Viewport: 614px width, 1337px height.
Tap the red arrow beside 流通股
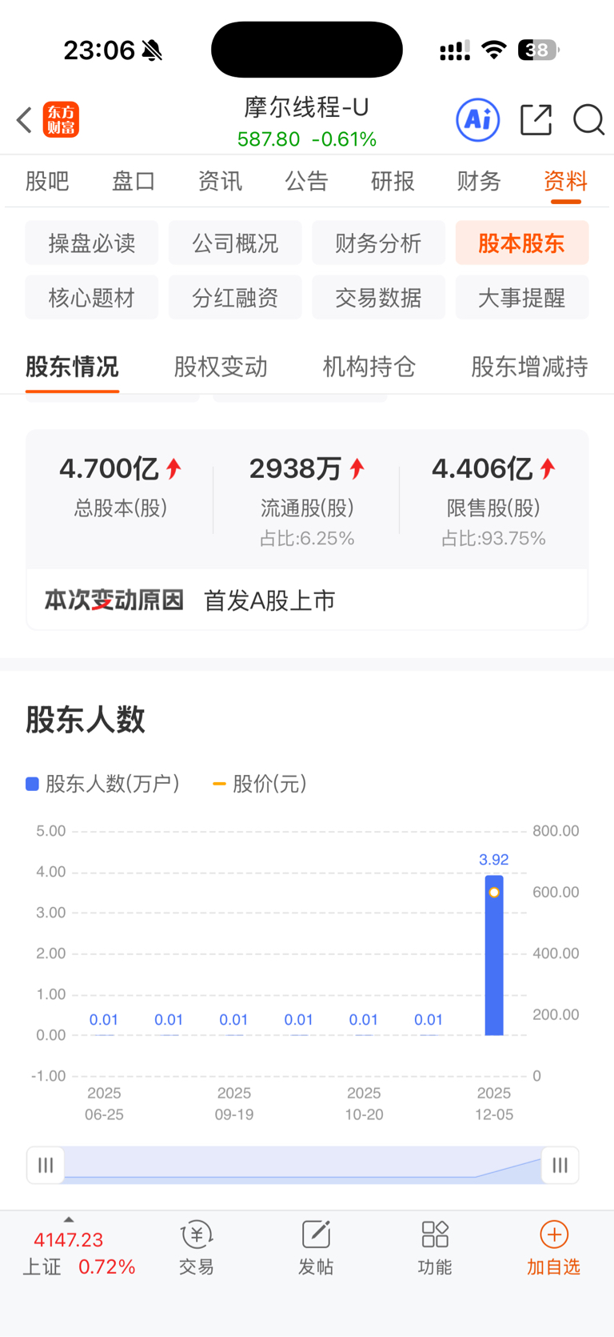(x=357, y=468)
